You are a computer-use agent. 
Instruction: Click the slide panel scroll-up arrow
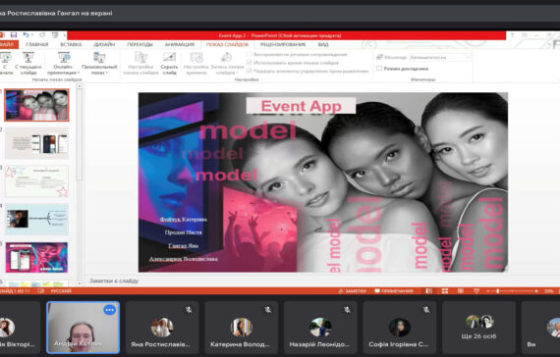80,86
